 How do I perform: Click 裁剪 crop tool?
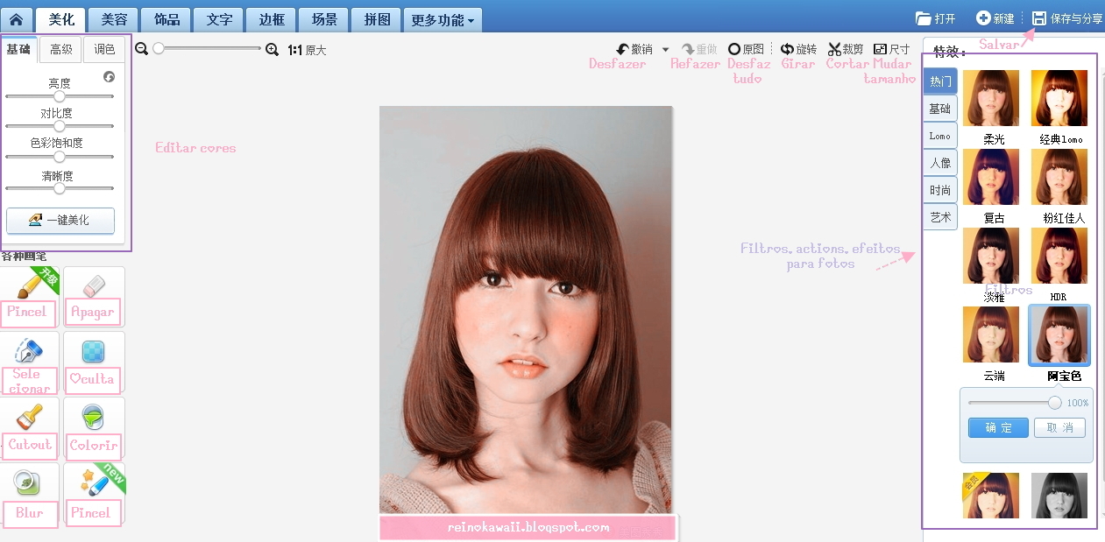coord(846,50)
